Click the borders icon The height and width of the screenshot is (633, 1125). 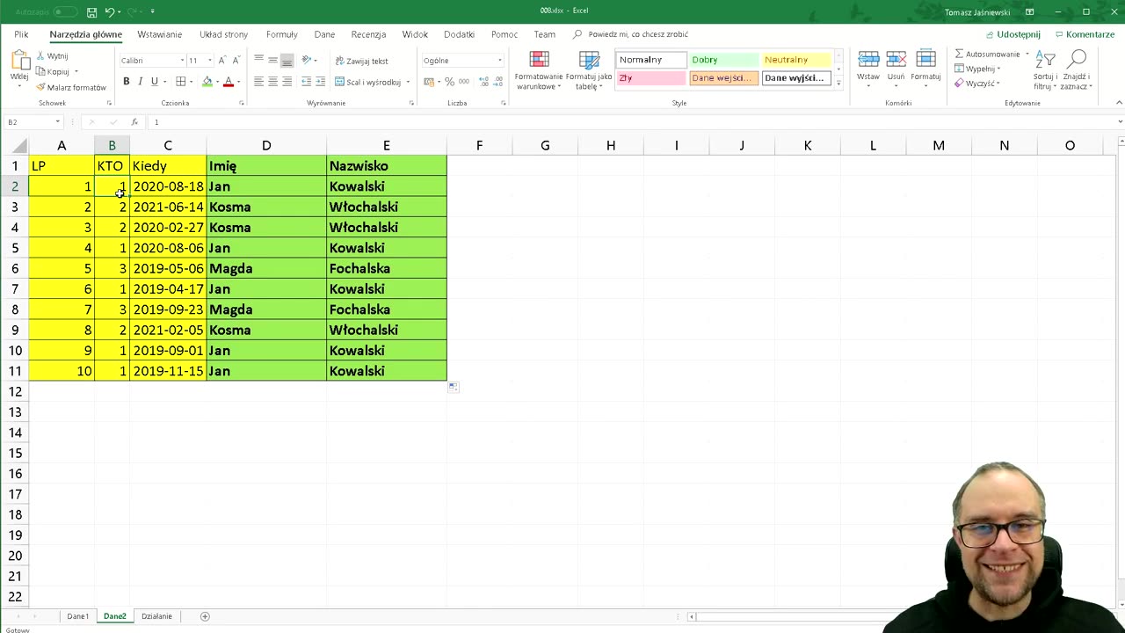click(180, 81)
